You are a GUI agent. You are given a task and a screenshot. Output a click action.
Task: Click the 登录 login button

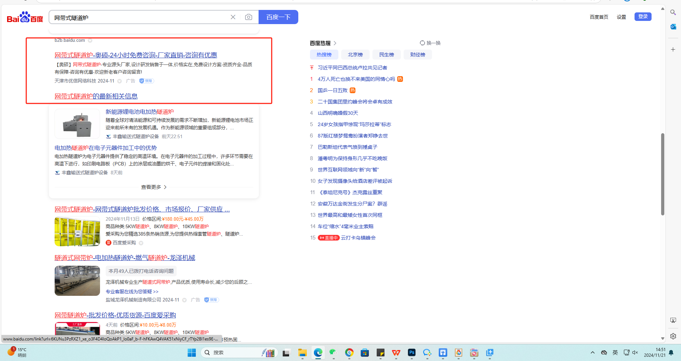[643, 17]
